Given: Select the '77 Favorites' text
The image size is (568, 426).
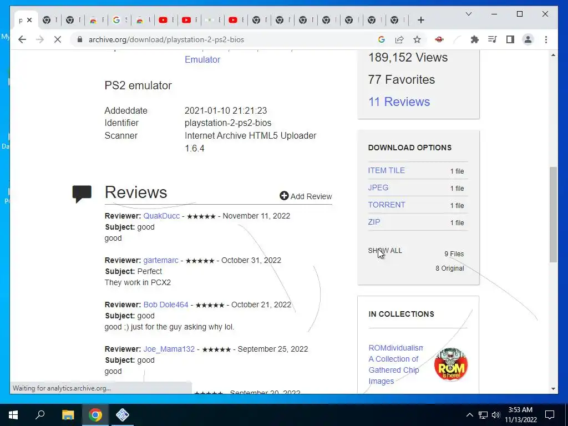Looking at the screenshot, I should coord(402,79).
